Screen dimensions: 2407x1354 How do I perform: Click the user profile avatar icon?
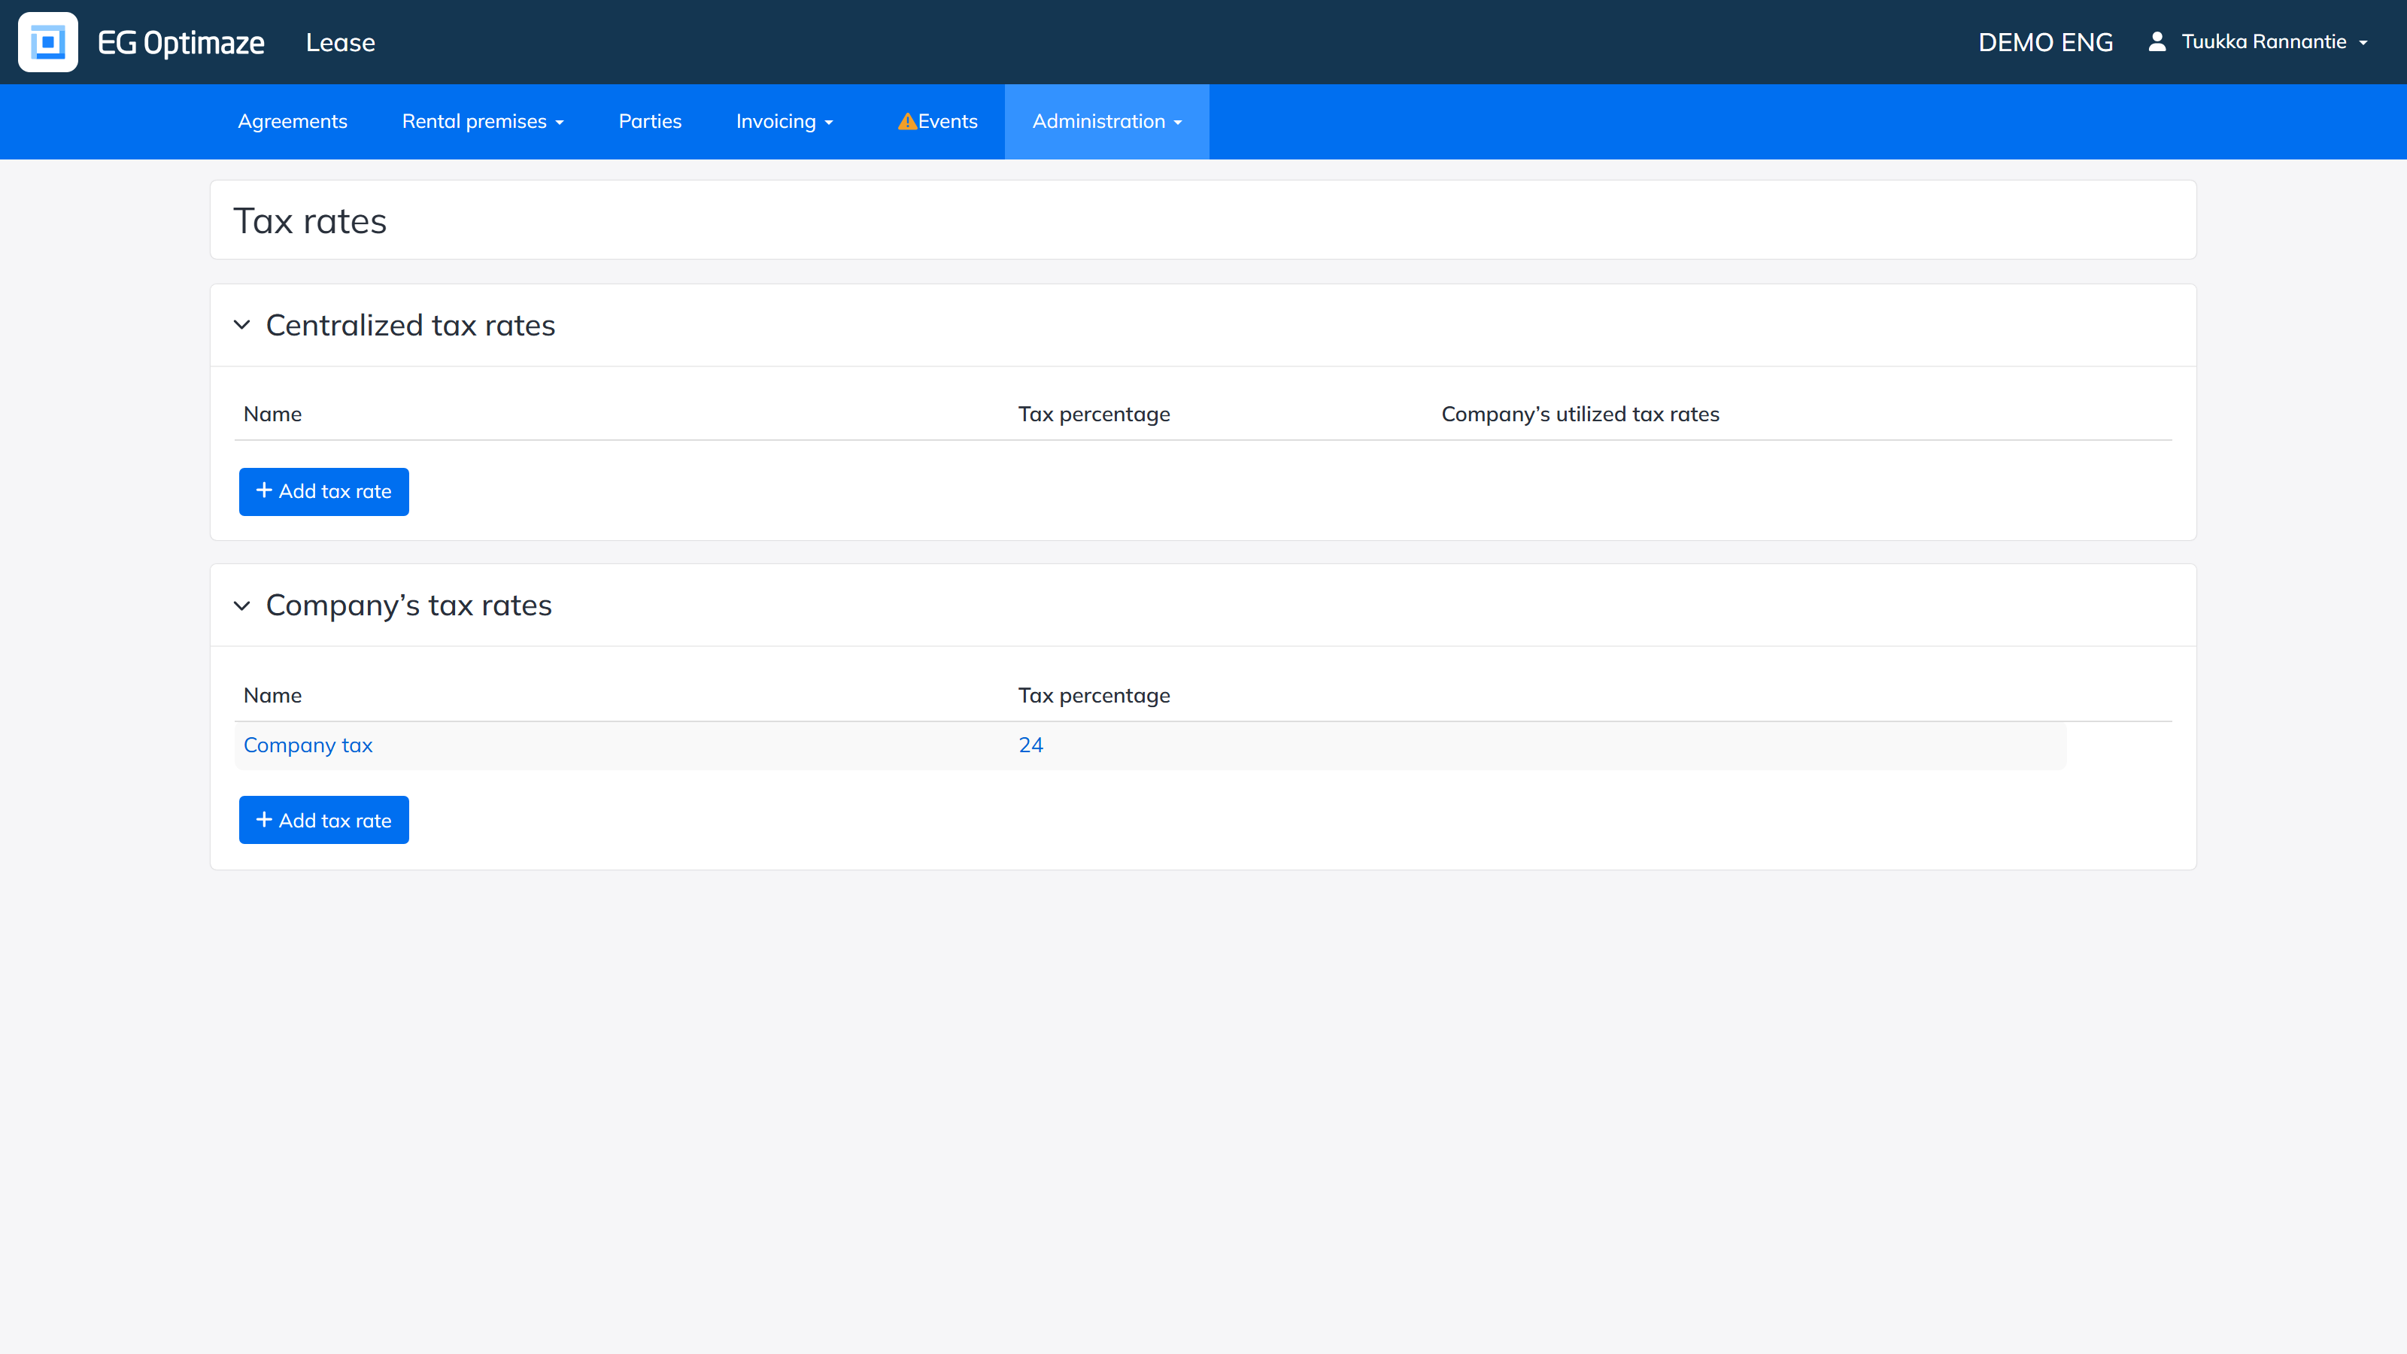click(2157, 42)
